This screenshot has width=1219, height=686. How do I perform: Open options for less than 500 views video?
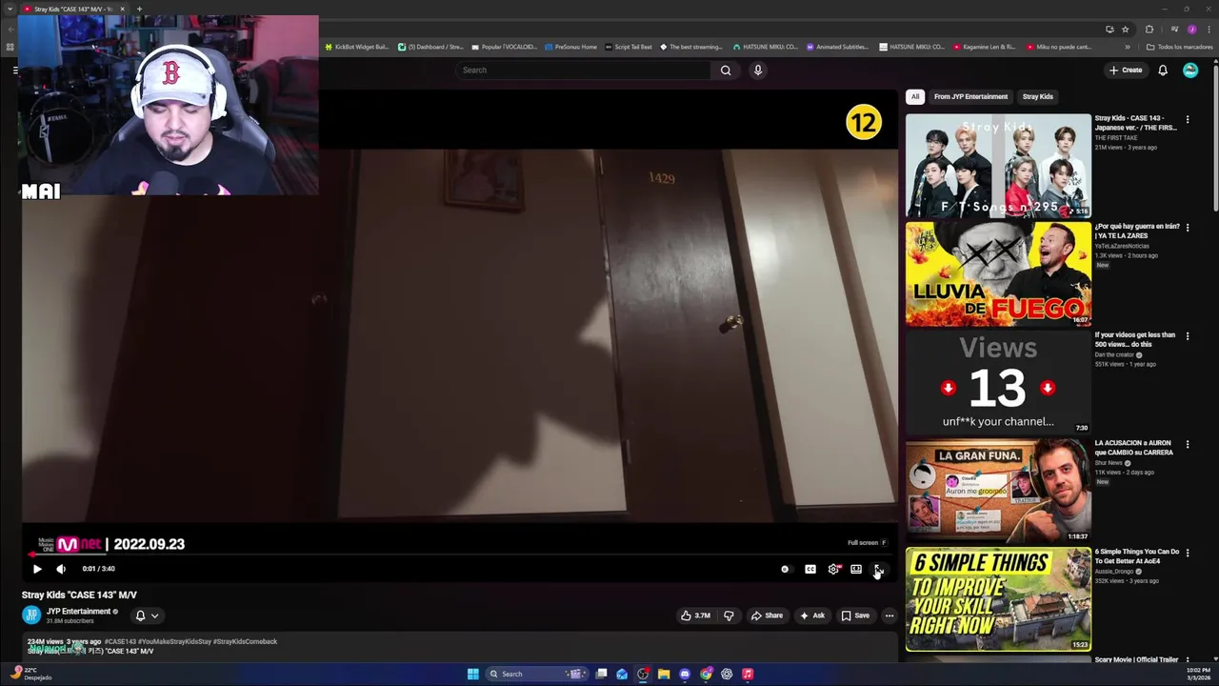tap(1188, 336)
